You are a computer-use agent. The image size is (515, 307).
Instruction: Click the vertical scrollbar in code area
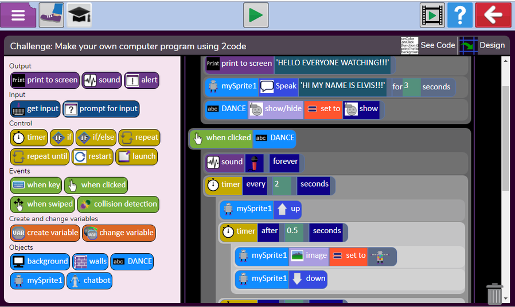505,137
